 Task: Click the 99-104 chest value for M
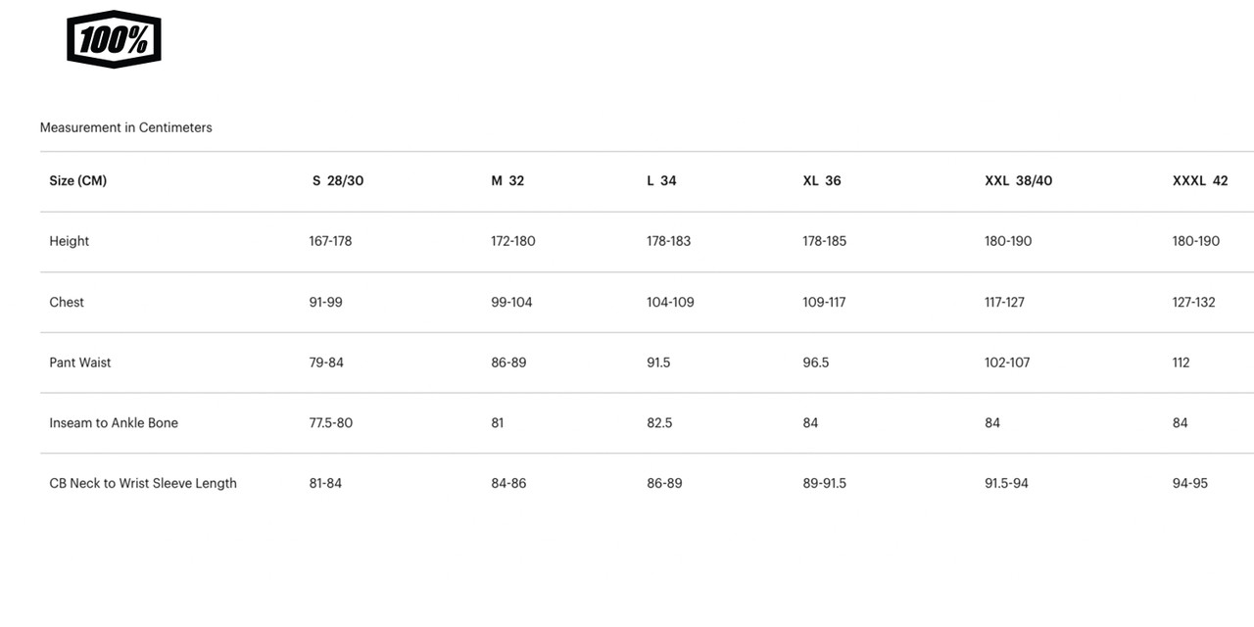pyautogui.click(x=511, y=302)
